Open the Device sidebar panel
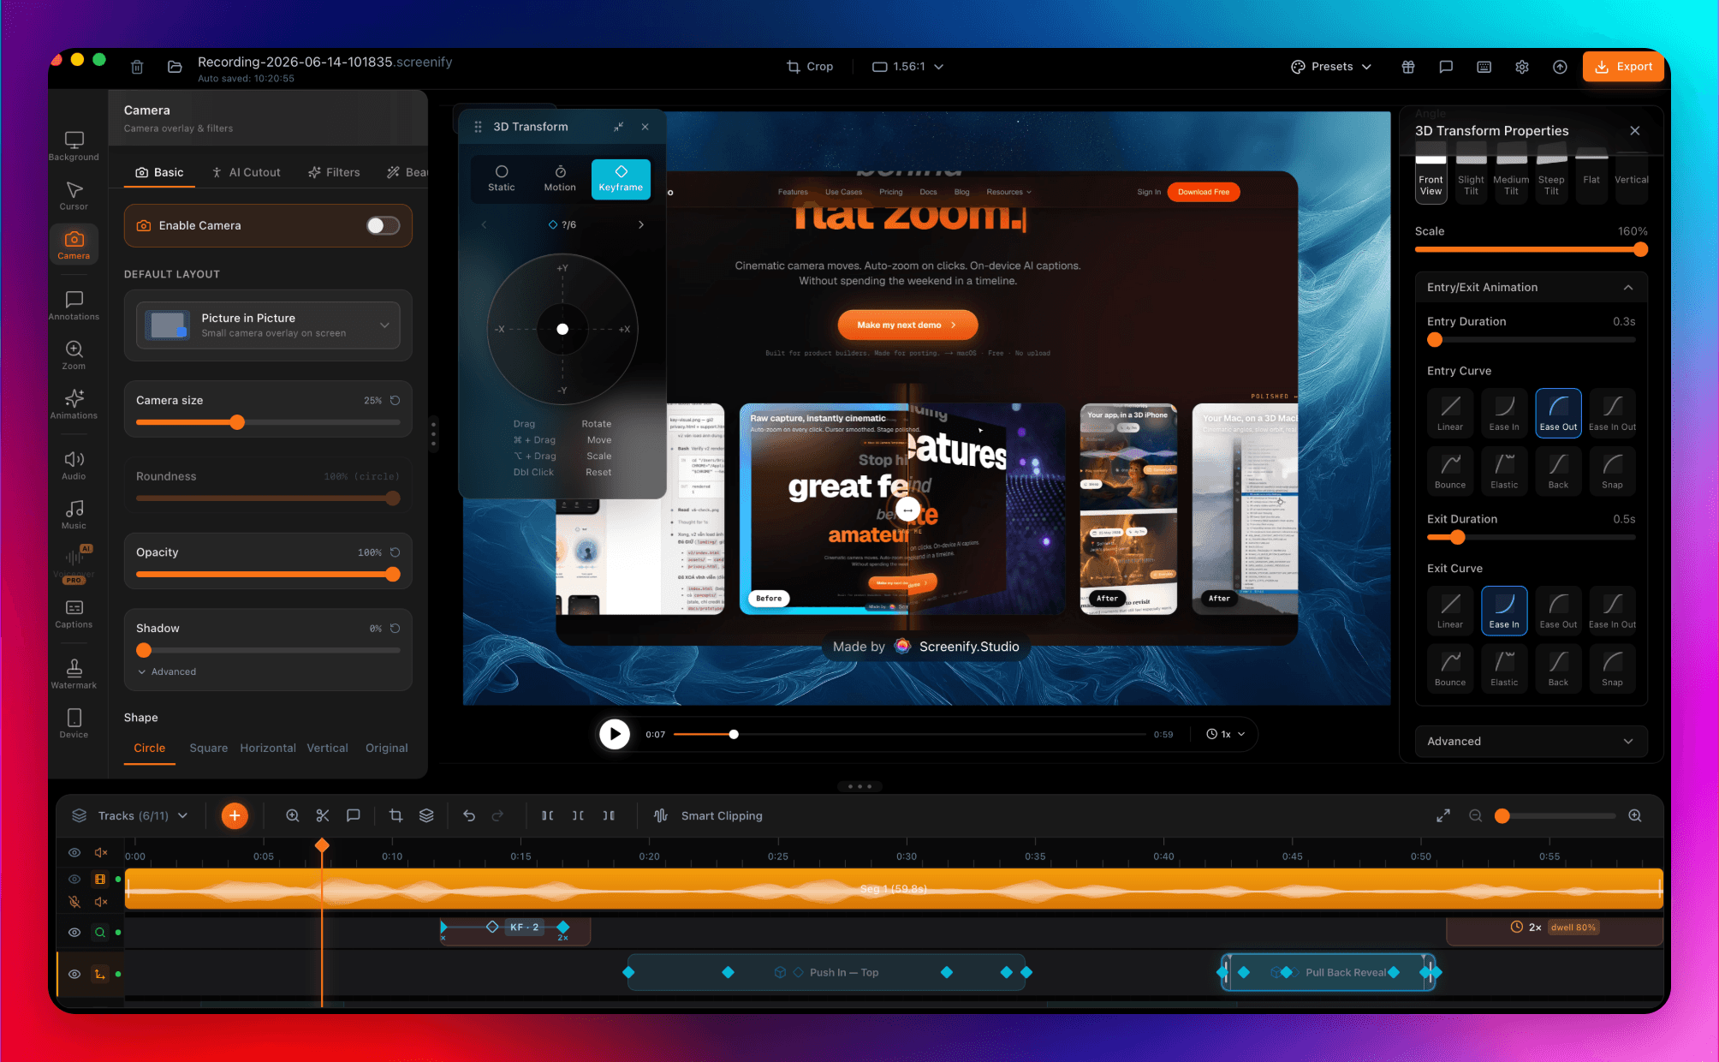Image resolution: width=1719 pixels, height=1062 pixels. 74,724
